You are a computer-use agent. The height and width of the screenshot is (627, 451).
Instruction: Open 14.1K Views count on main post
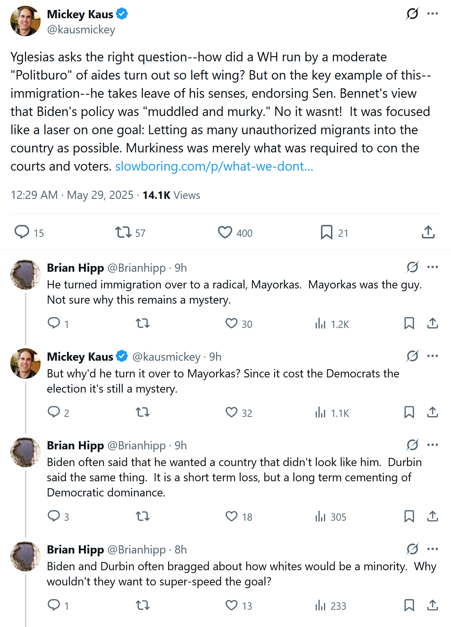point(171,195)
